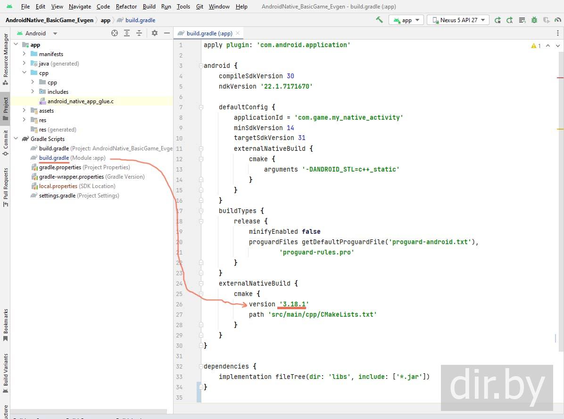564x419 pixels.
Task: Click the Make Project hammer icon
Action: [x=379, y=20]
